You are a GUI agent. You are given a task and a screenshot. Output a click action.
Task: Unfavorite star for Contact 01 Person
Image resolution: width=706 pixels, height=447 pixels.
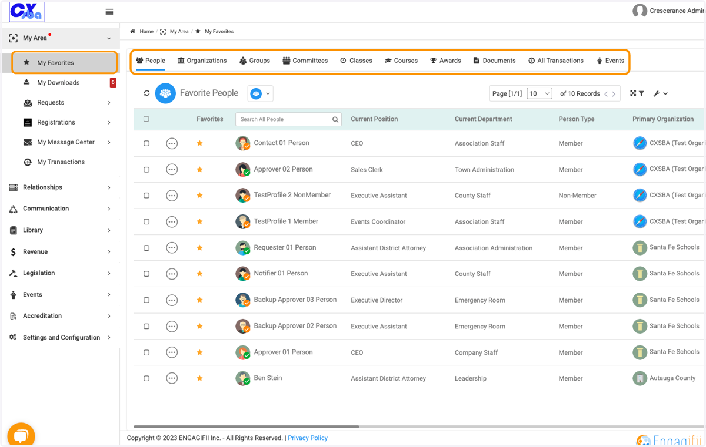[x=200, y=143]
